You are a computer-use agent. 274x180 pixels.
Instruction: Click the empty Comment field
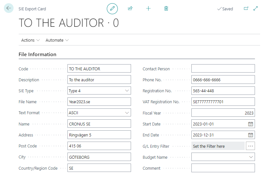223,168
